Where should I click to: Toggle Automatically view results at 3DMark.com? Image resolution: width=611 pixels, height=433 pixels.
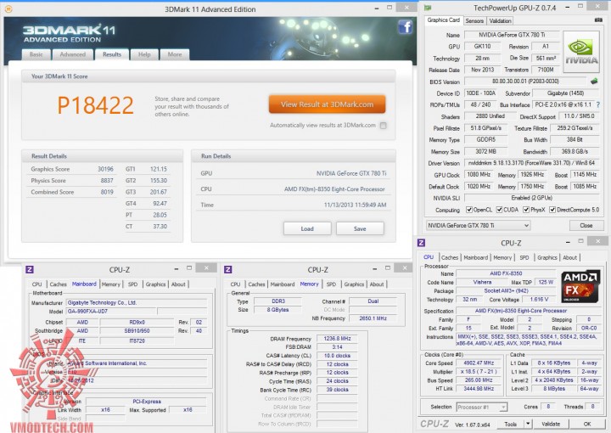coord(384,126)
